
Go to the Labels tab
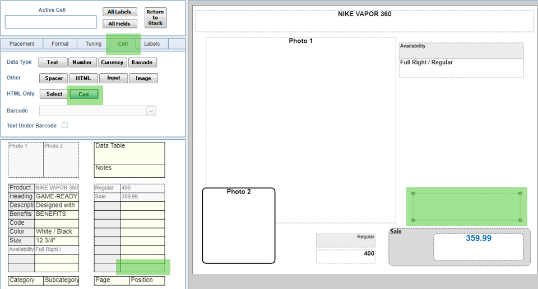pyautogui.click(x=151, y=44)
